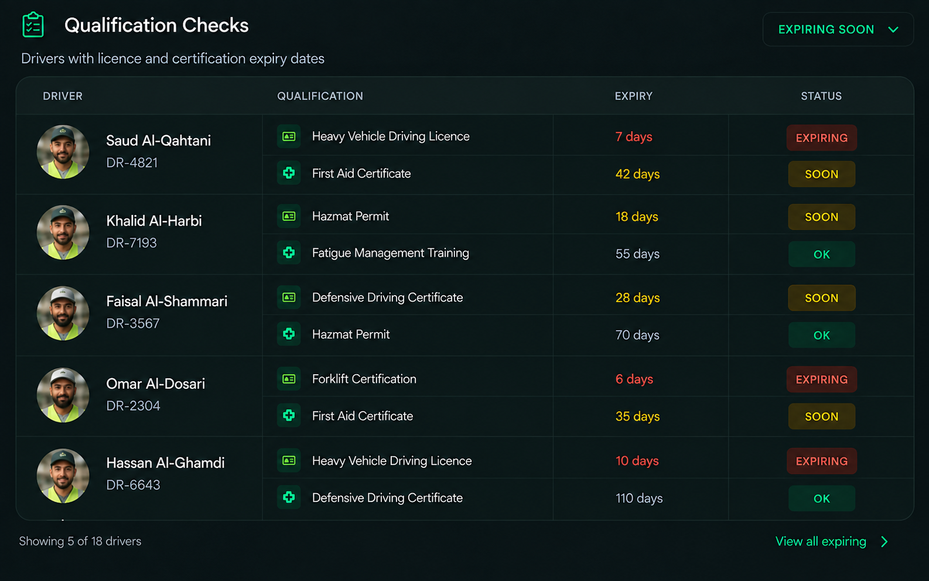The image size is (929, 581).
Task: Click the Heavy Vehicle Driving Licence card icon for Saud
Action: [x=289, y=136]
